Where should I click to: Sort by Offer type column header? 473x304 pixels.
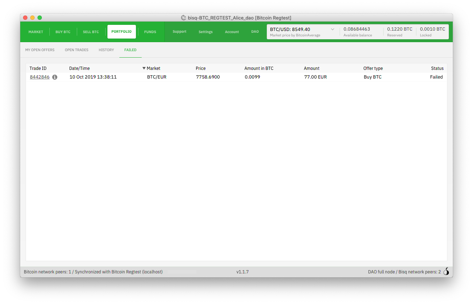(x=373, y=68)
